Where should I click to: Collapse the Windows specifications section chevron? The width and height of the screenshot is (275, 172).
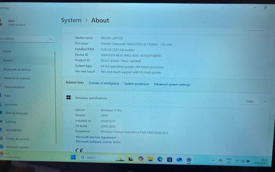coord(265,101)
